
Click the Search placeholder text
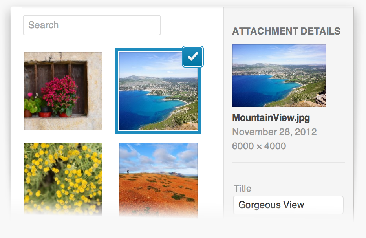coord(44,25)
